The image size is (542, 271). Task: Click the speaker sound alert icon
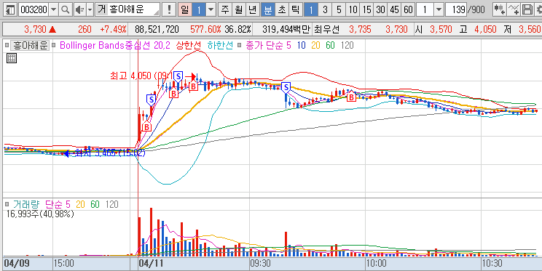(79, 9)
